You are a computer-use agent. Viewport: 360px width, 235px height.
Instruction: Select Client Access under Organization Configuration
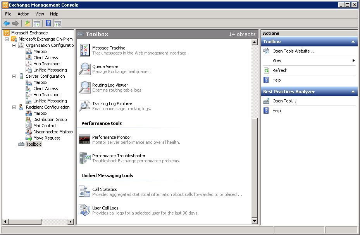[45, 58]
